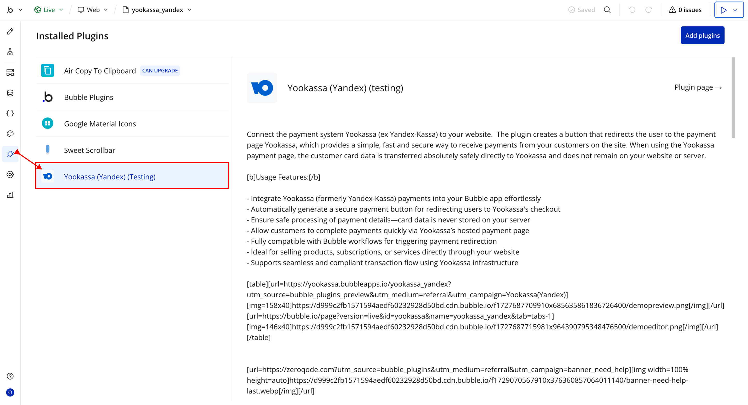The height and width of the screenshot is (405, 748).
Task: Select Air Copy To Clipboard plugin
Action: click(x=99, y=71)
